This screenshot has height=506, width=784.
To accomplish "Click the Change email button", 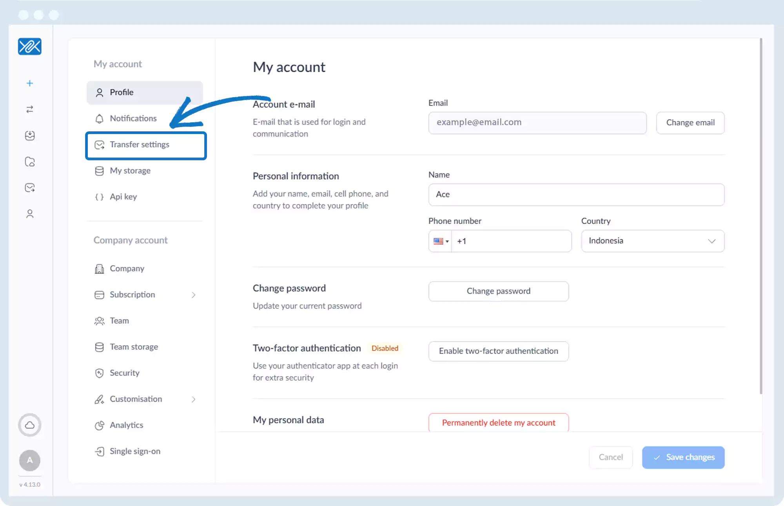I will tap(690, 123).
